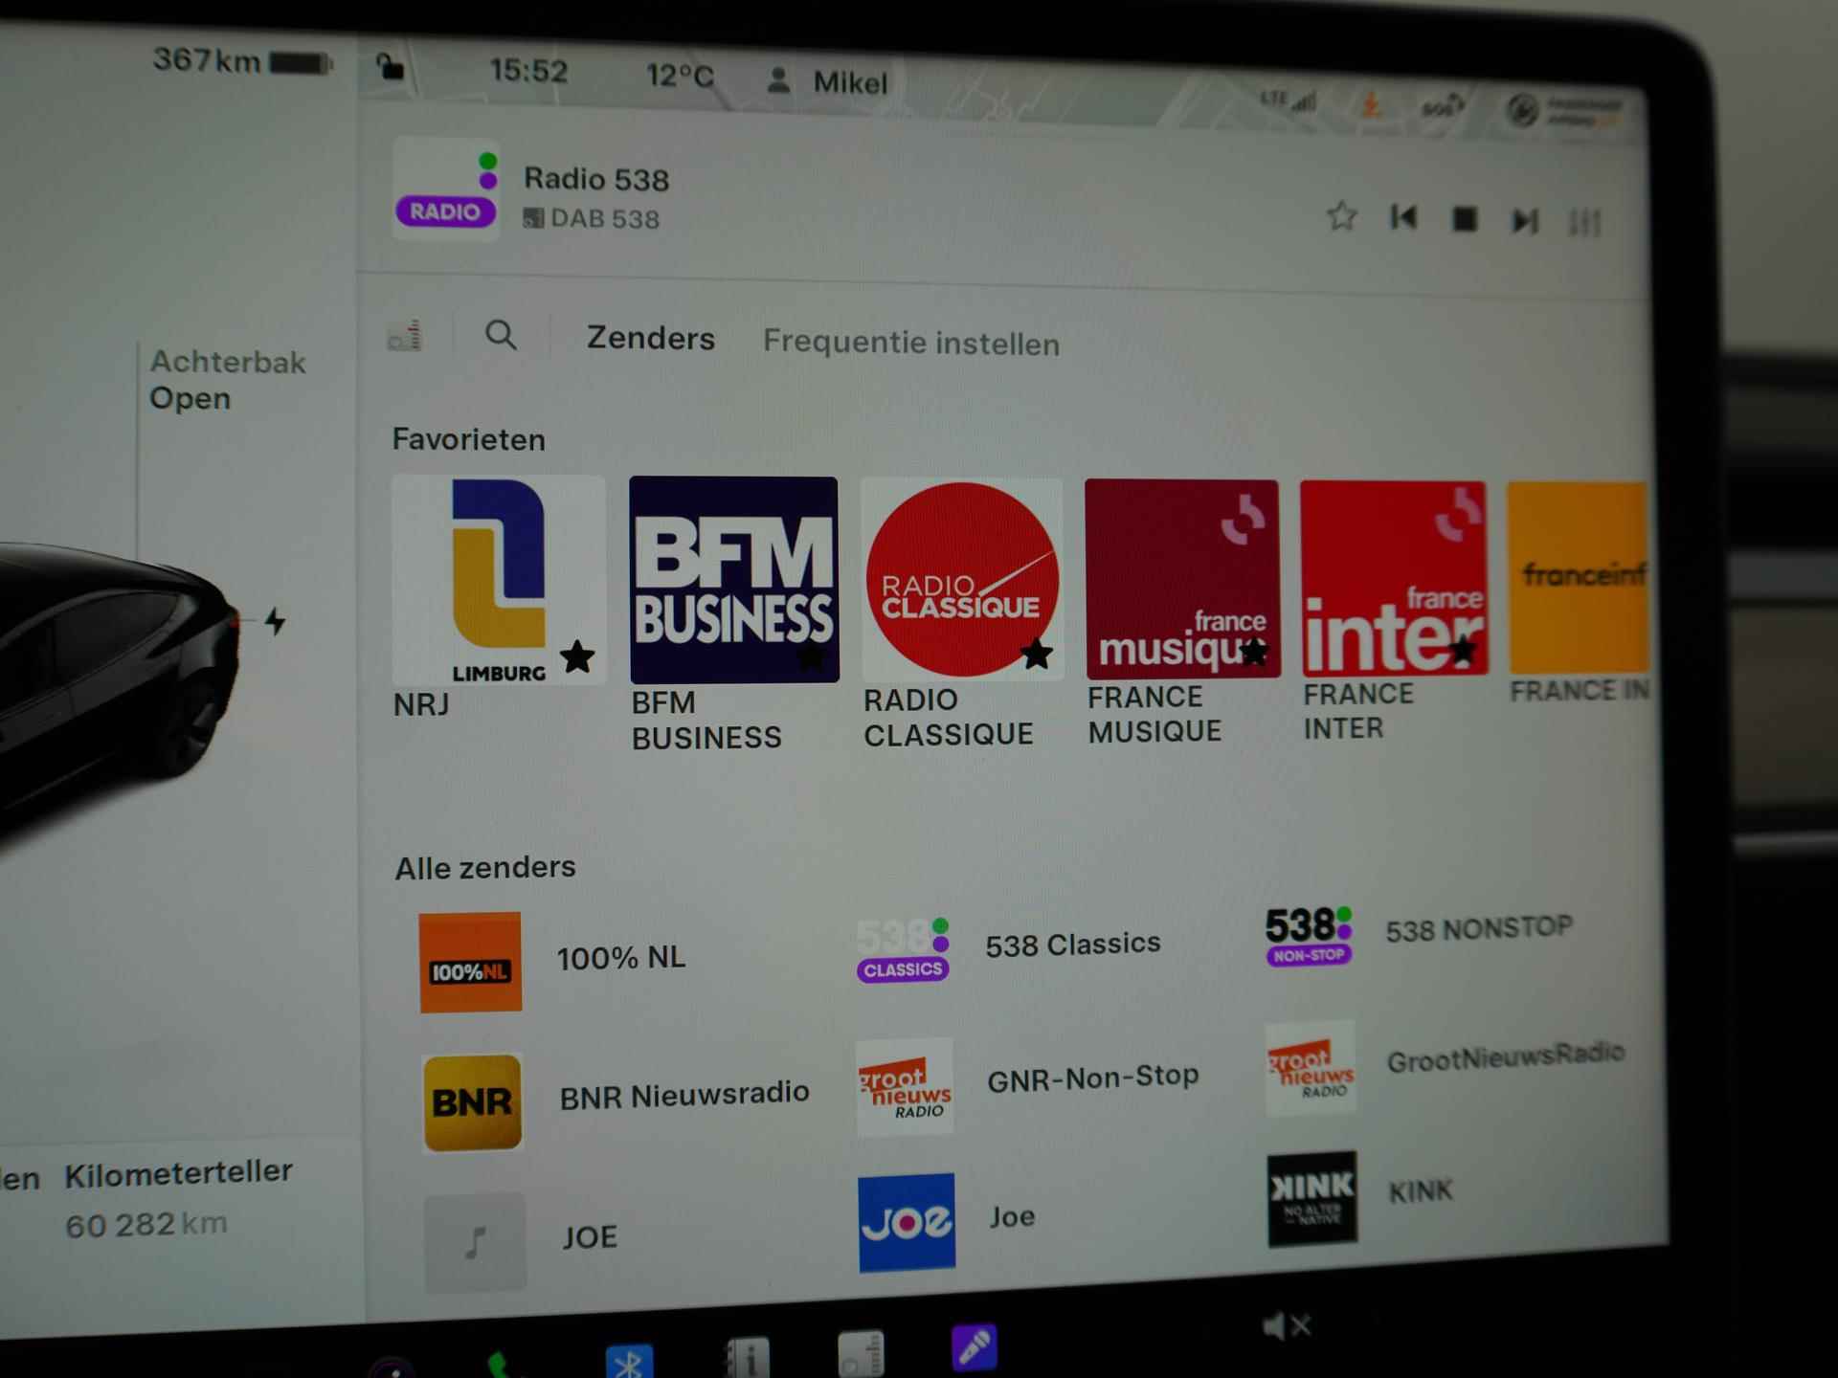Open the Mikel driver profile
This screenshot has height=1378, width=1838.
829,81
